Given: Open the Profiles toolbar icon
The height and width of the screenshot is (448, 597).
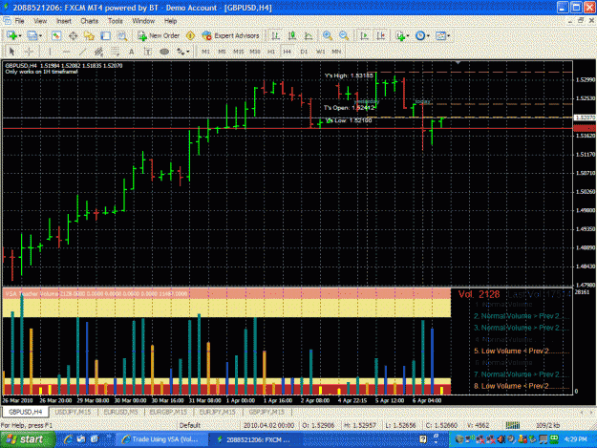Looking at the screenshot, I should (32, 35).
